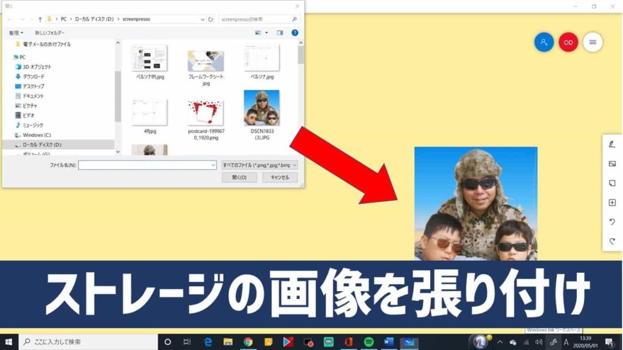Toggle the preview pane

280,33
